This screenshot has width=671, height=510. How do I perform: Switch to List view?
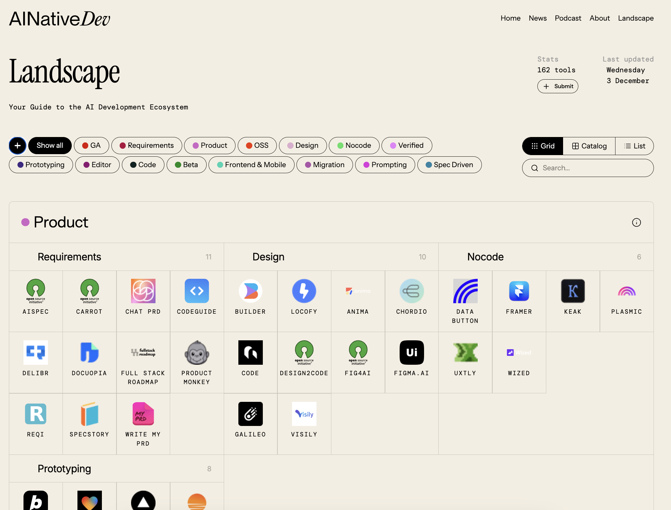click(634, 146)
